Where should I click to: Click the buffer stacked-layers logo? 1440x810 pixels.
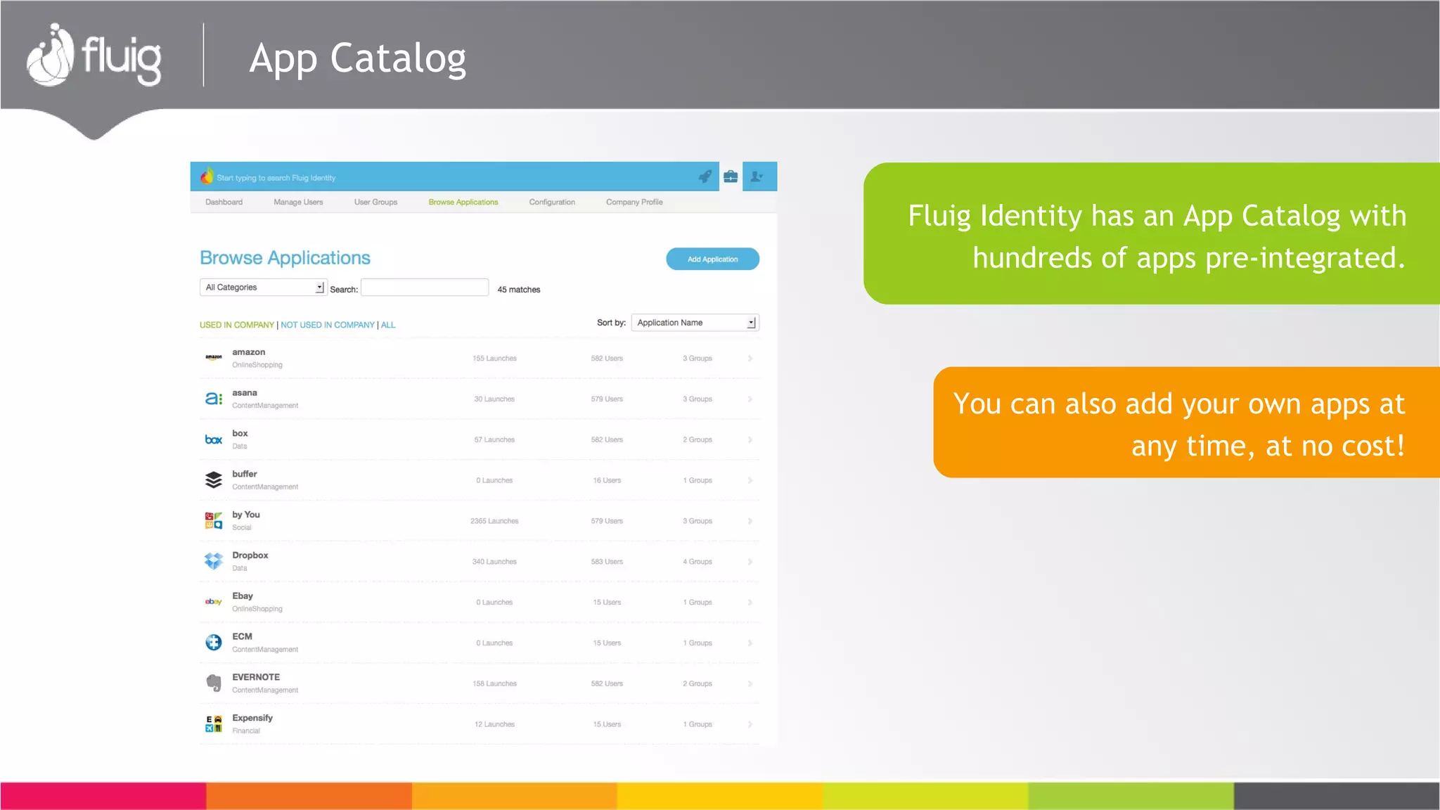tap(214, 480)
